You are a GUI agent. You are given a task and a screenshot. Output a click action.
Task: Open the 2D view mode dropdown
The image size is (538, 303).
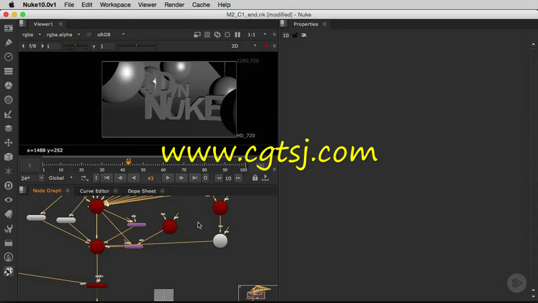click(x=243, y=46)
